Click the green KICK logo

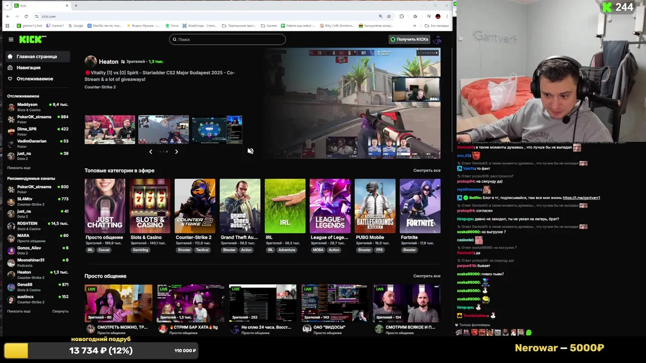[x=32, y=39]
